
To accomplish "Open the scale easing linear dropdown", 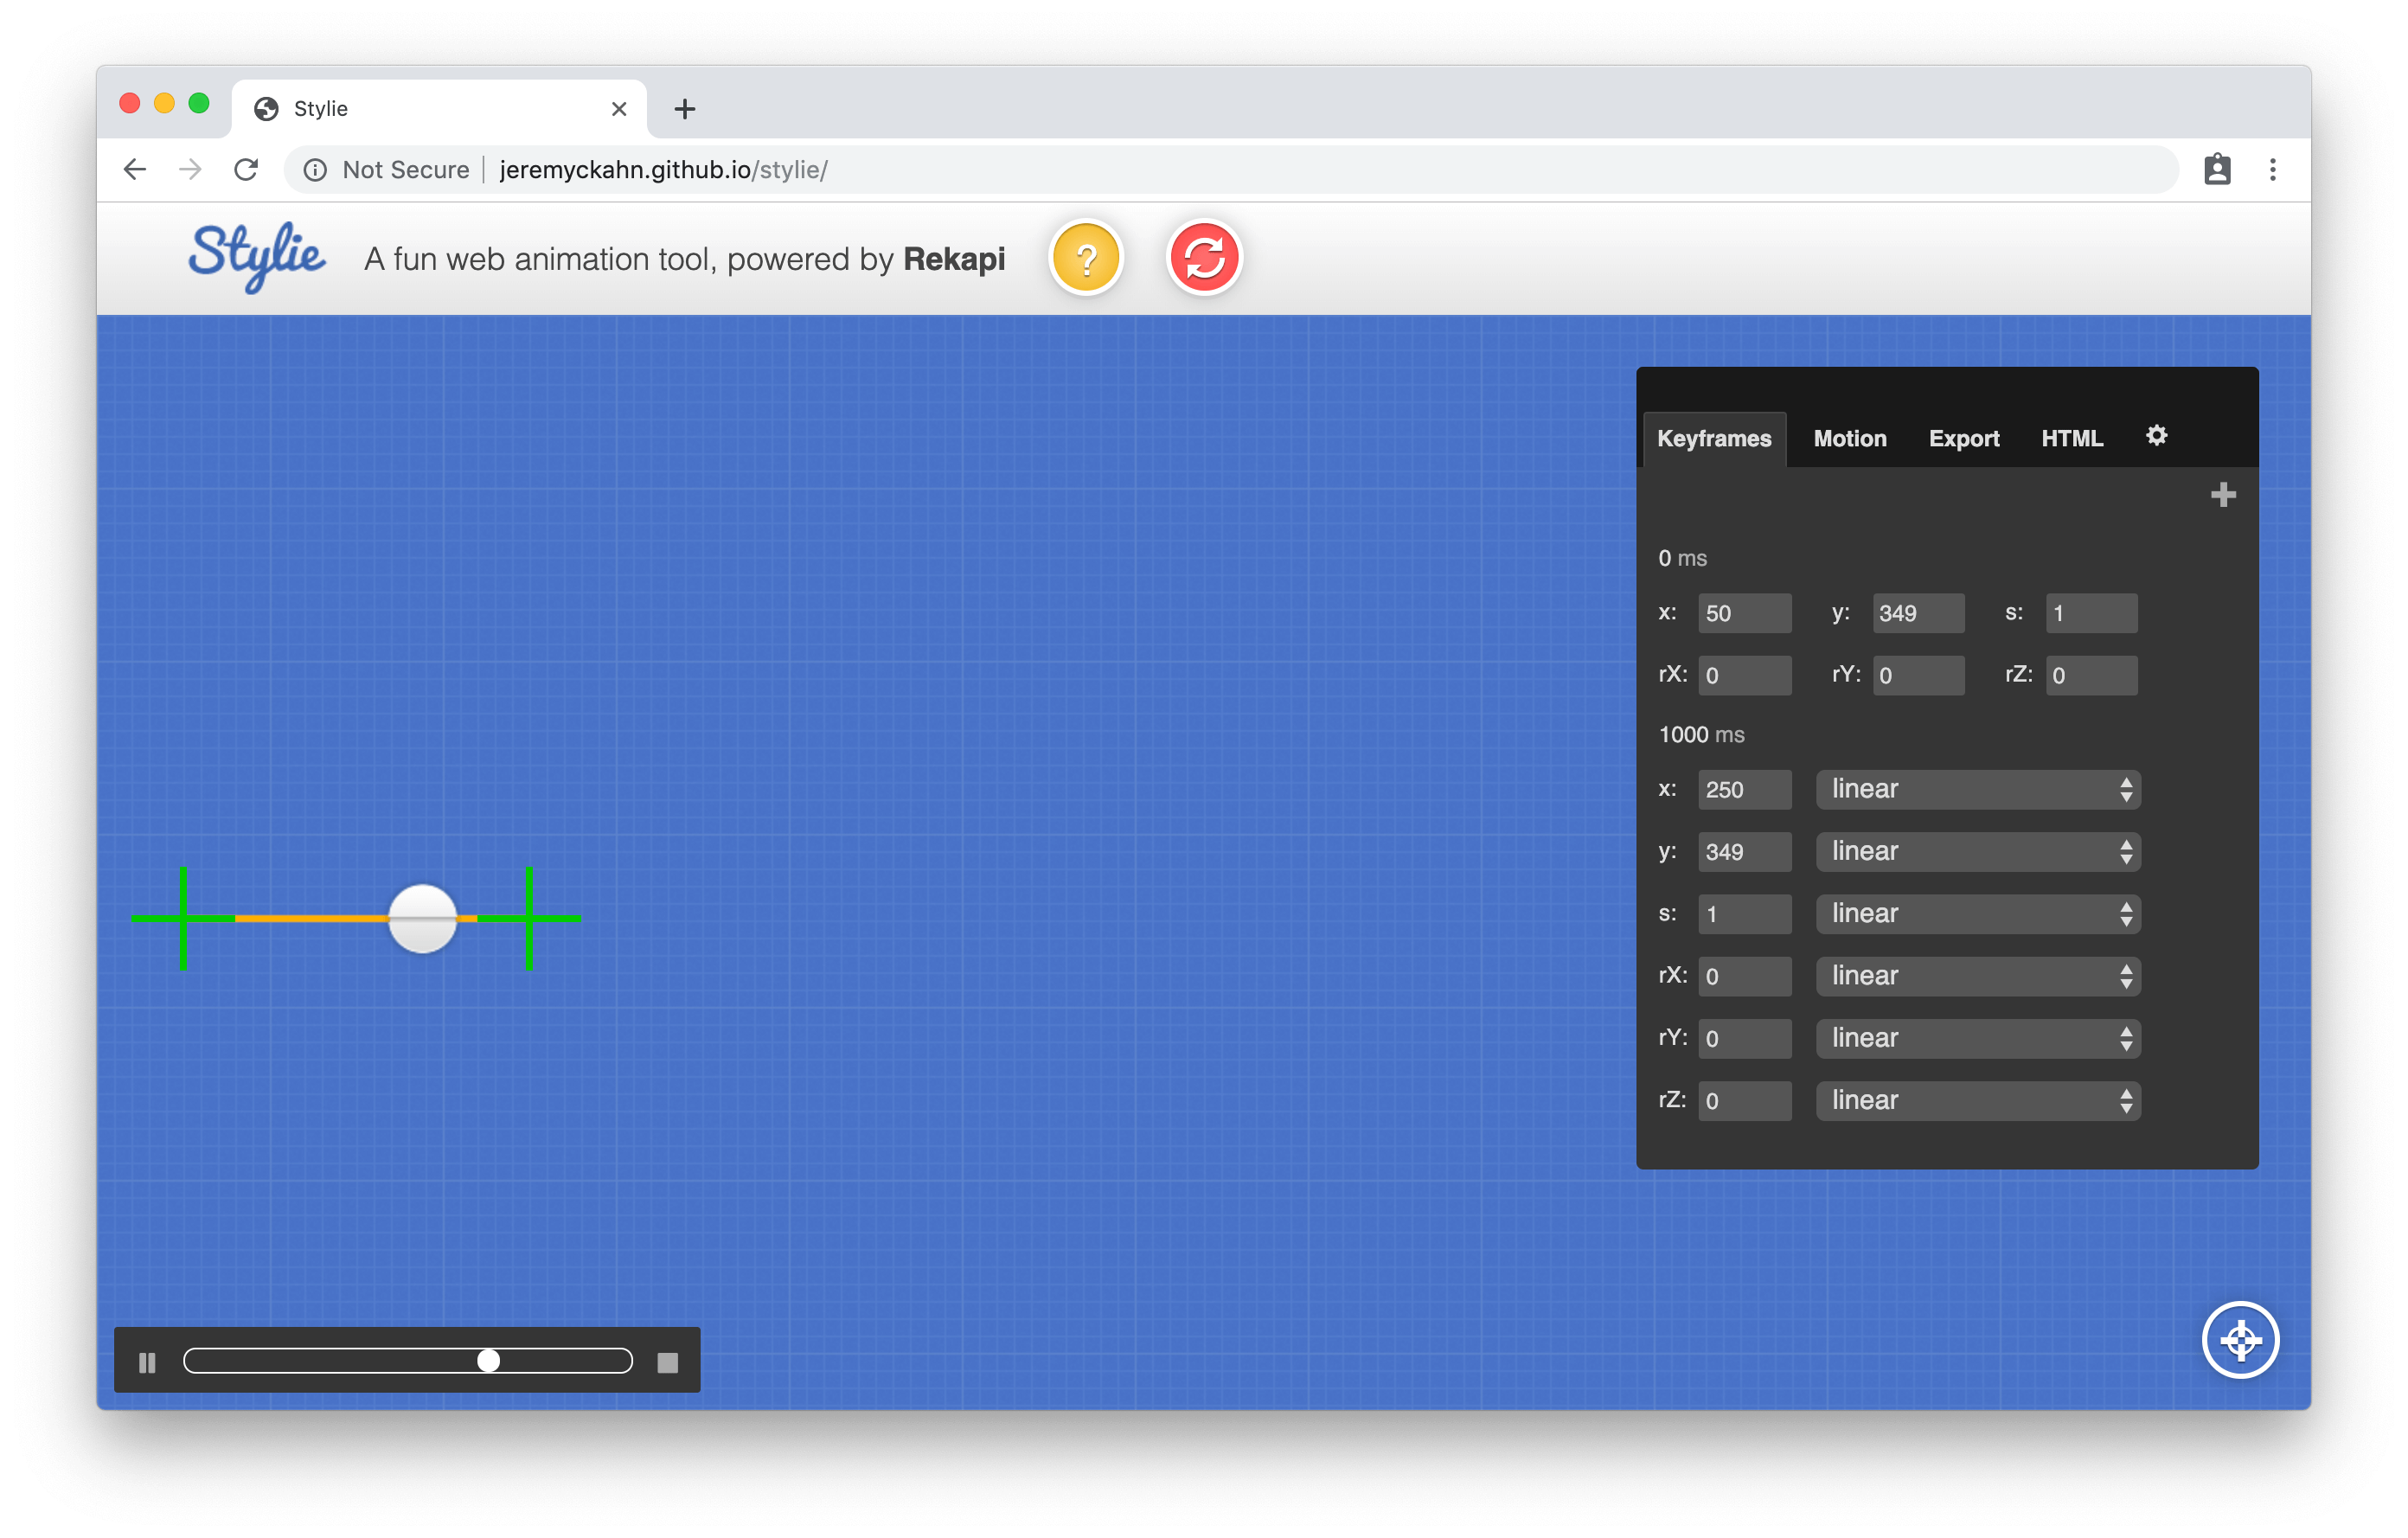I will pyautogui.click(x=1977, y=913).
